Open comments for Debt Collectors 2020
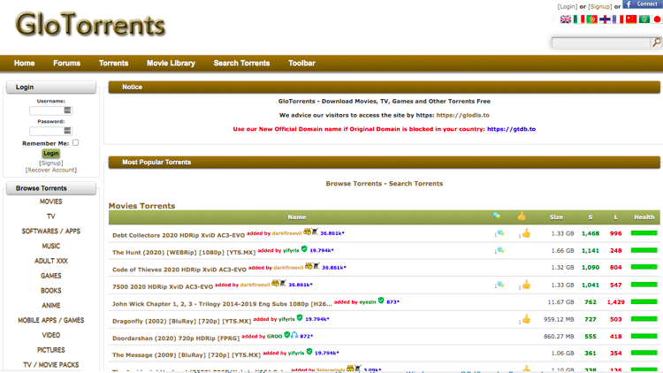Image resolution: width=663 pixels, height=373 pixels. 500,233
